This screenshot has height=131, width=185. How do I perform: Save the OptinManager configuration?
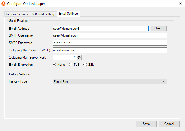tap(146, 124)
